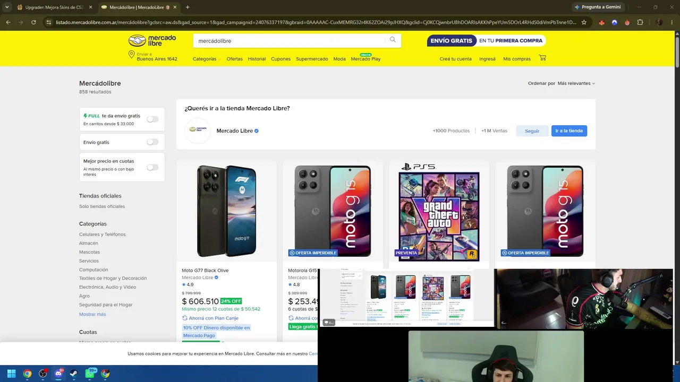
Task: Open the Supermercado menu item
Action: [312, 59]
